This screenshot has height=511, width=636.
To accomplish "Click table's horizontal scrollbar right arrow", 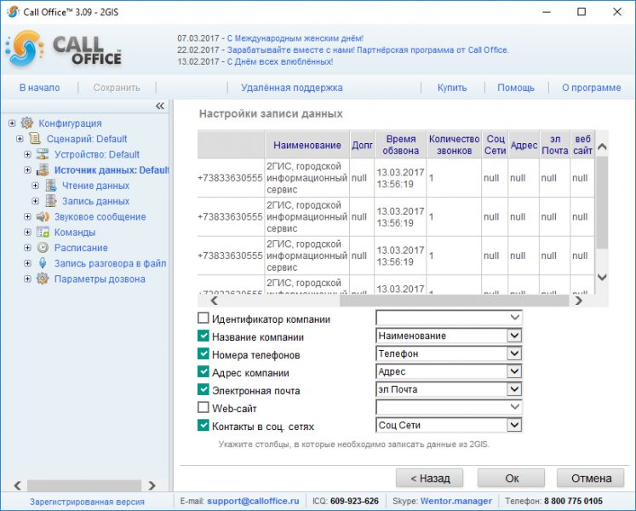I will [578, 301].
